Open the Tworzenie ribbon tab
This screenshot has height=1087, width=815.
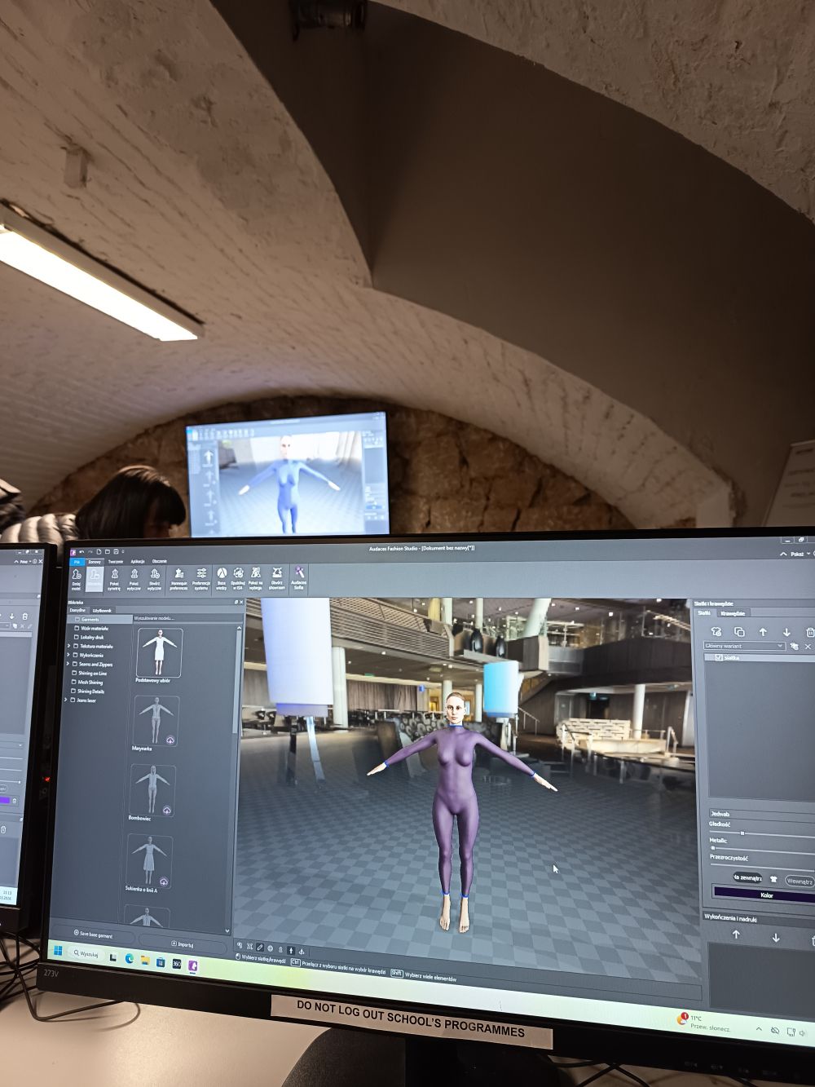coord(116,561)
